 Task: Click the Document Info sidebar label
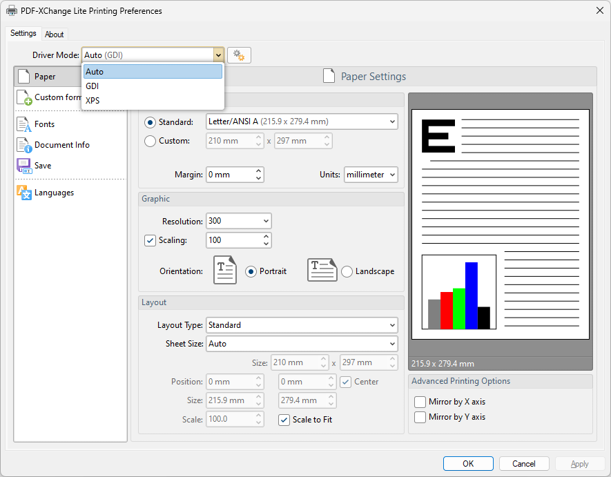(x=62, y=145)
